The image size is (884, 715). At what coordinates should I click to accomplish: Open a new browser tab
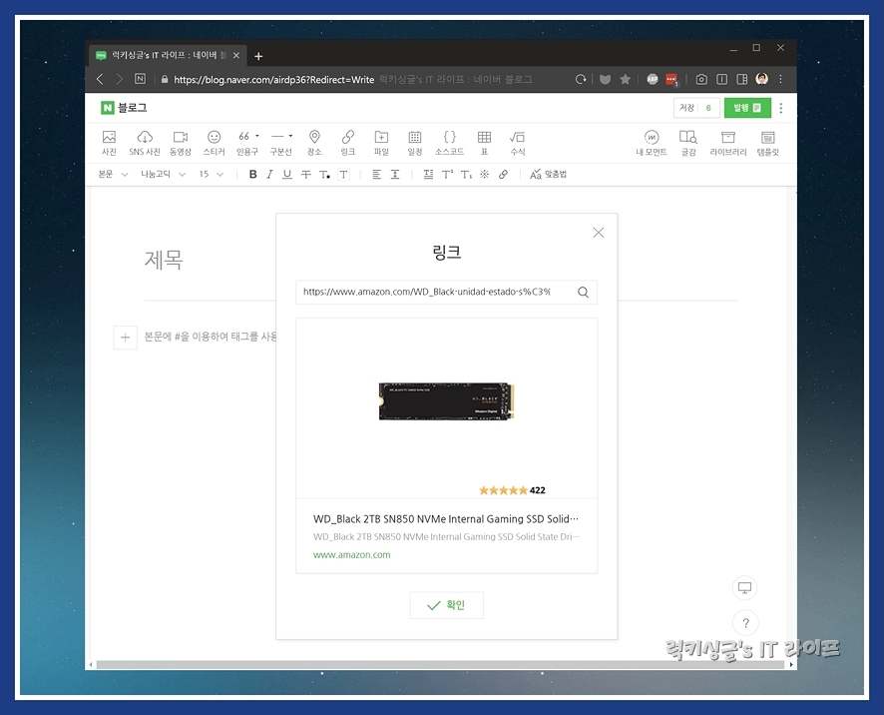[x=258, y=56]
